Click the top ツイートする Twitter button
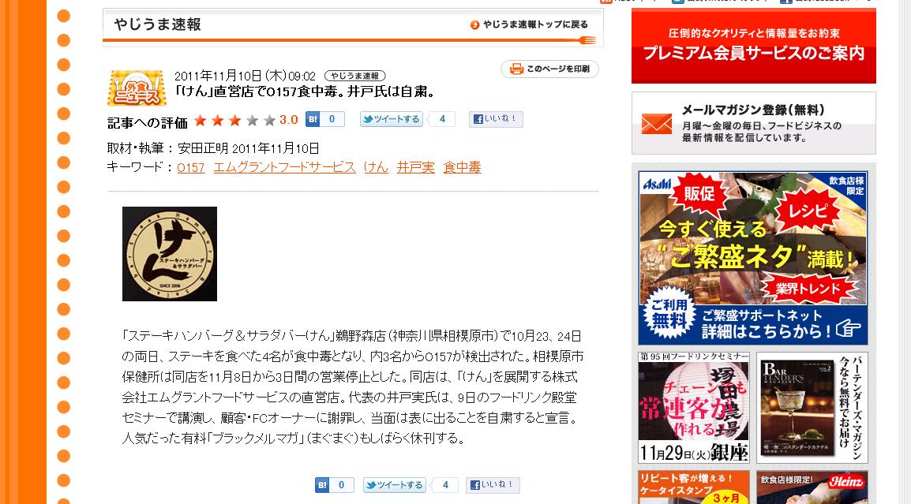The image size is (911, 504). tap(391, 119)
